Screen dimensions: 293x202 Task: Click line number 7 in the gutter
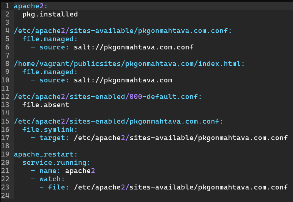point(7,55)
